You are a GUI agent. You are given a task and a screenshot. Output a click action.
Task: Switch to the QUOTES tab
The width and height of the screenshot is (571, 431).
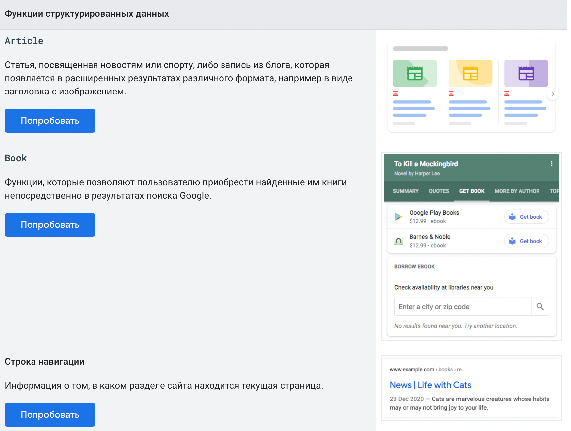(439, 191)
